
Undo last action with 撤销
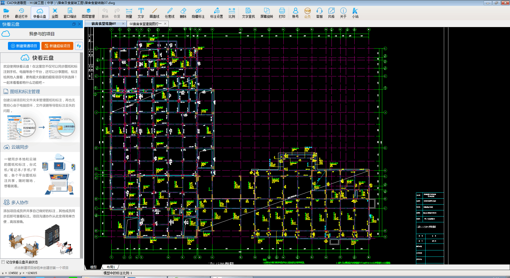(105, 13)
